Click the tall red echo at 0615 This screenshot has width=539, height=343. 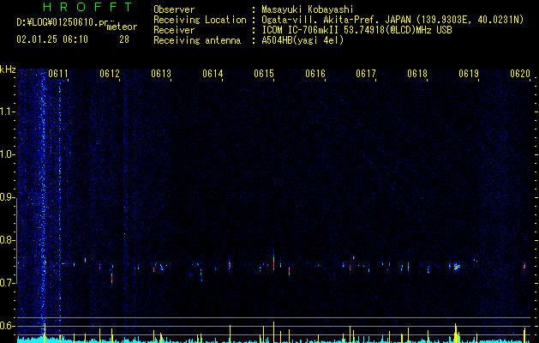pos(273,262)
